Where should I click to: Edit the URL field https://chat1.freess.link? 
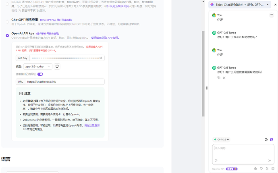[65, 82]
